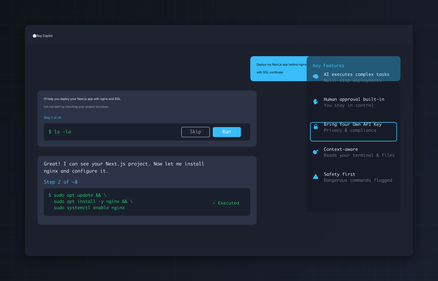
Task: Select the Context-aware feature card
Action: (x=353, y=152)
